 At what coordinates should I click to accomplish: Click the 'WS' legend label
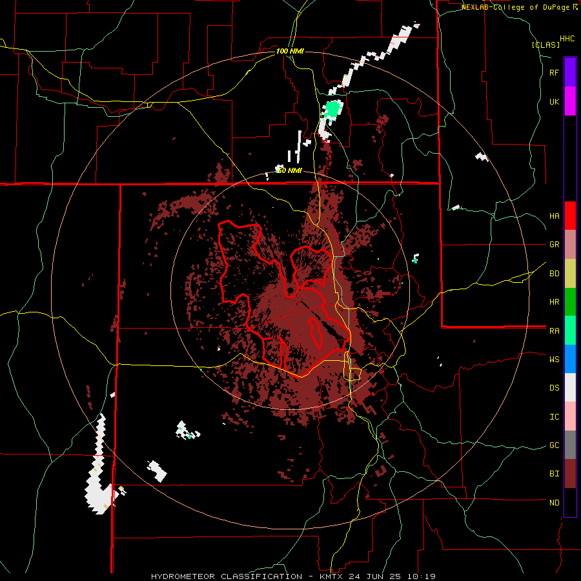click(554, 360)
